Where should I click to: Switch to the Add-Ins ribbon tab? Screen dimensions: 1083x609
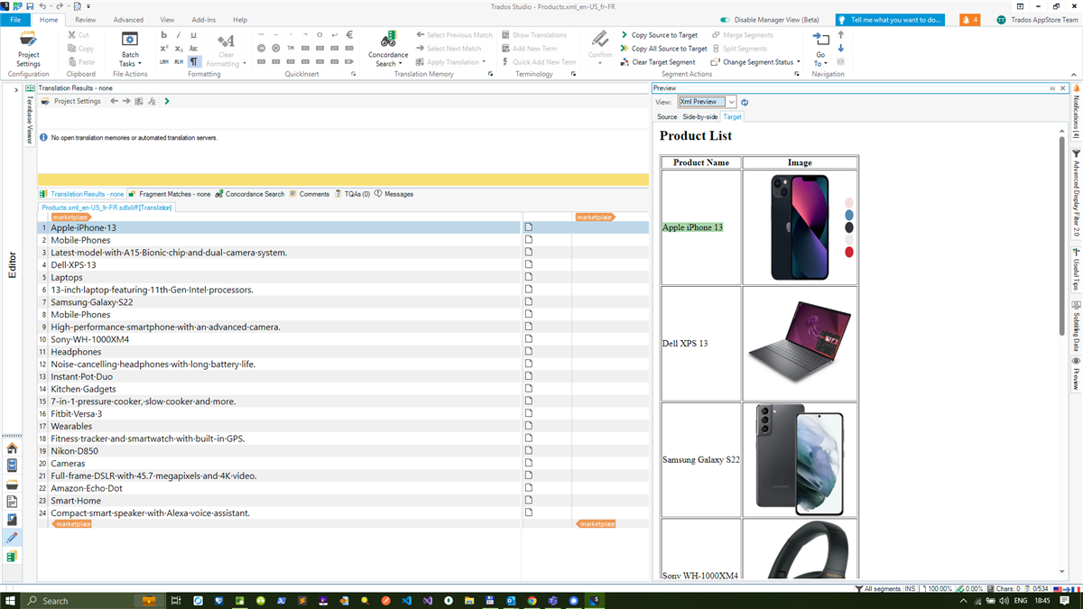coord(204,19)
